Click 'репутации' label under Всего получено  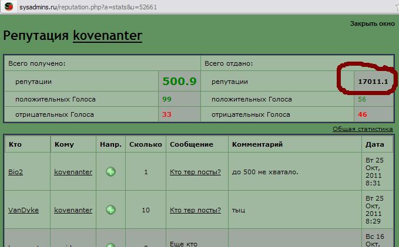point(33,82)
